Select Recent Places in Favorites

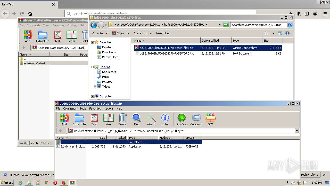(111, 57)
